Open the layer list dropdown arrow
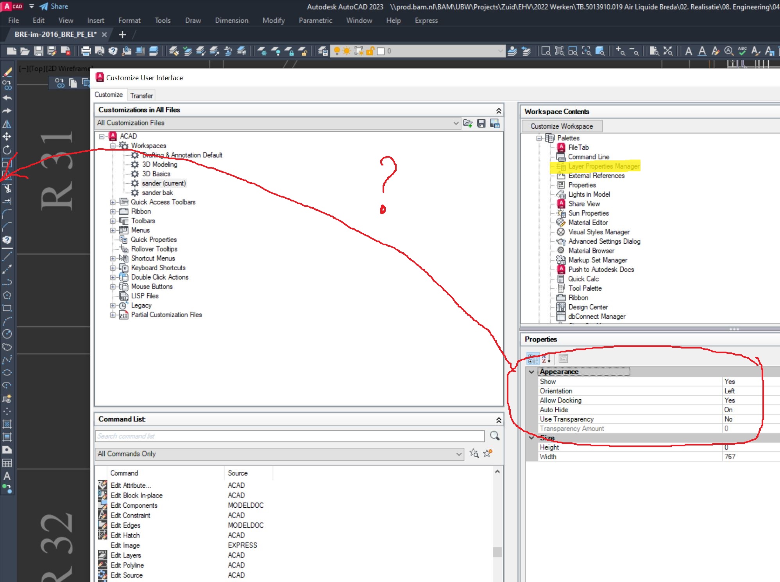Image resolution: width=780 pixels, height=582 pixels. coord(500,51)
